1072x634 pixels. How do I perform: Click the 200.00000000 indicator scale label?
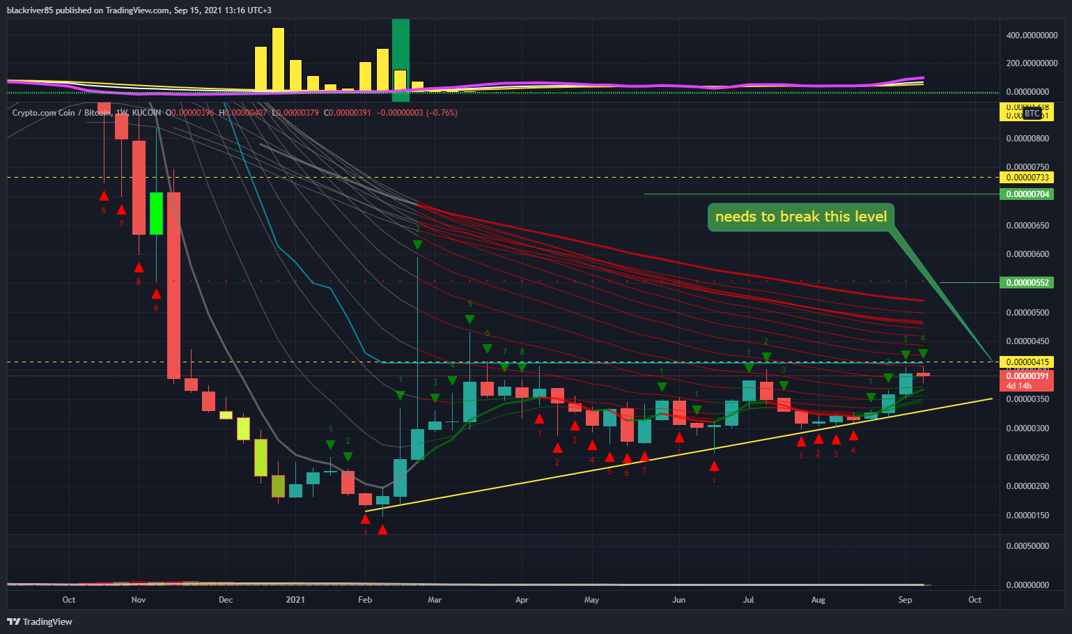(1032, 63)
